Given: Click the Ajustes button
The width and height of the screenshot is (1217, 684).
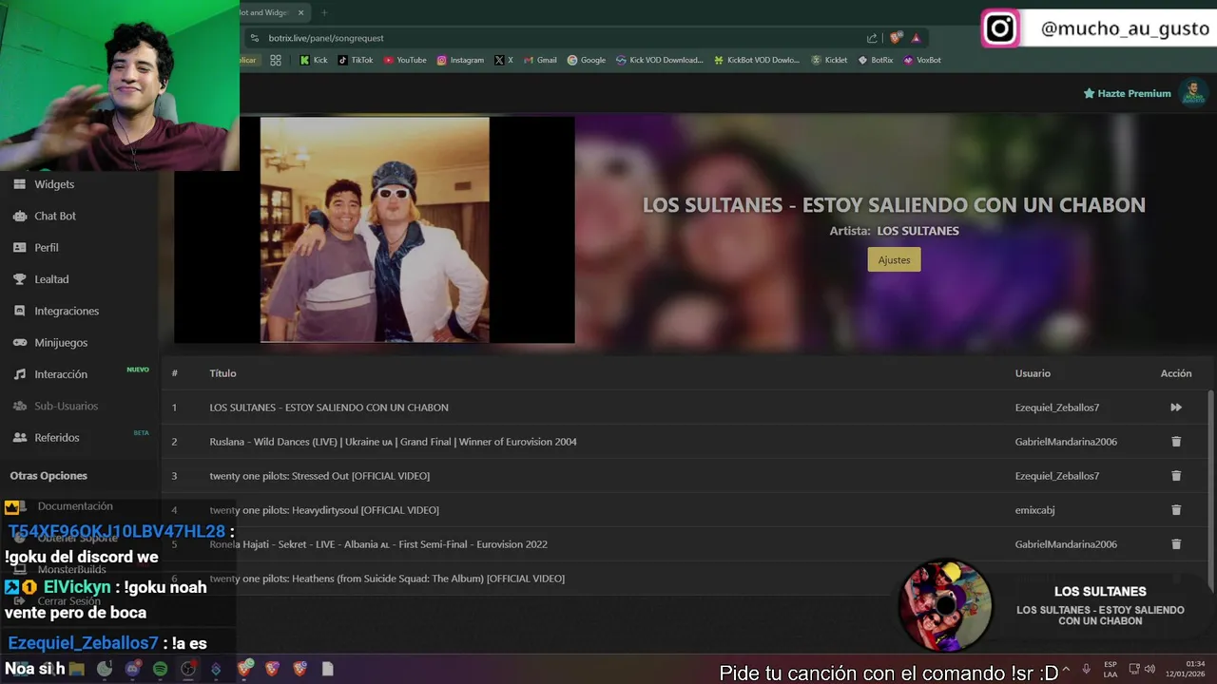Looking at the screenshot, I should [894, 259].
